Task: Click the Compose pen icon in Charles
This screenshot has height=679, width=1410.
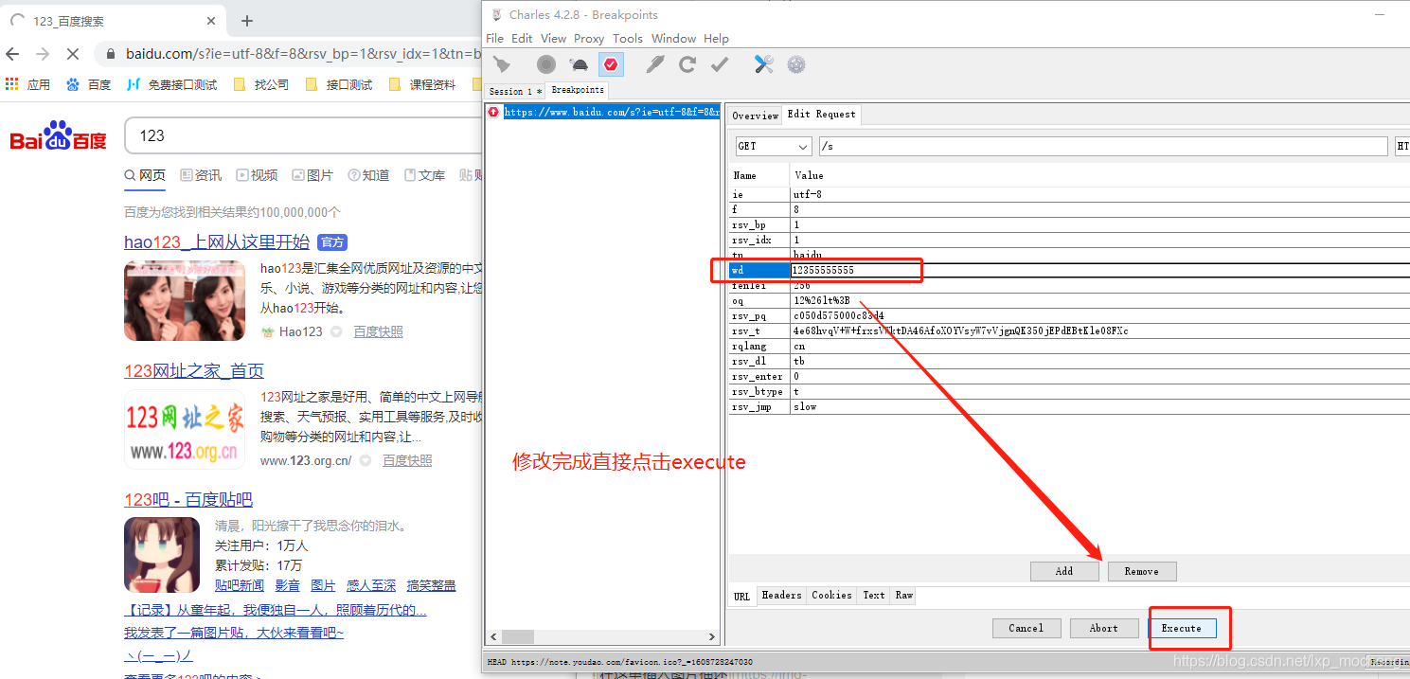Action: click(x=655, y=64)
